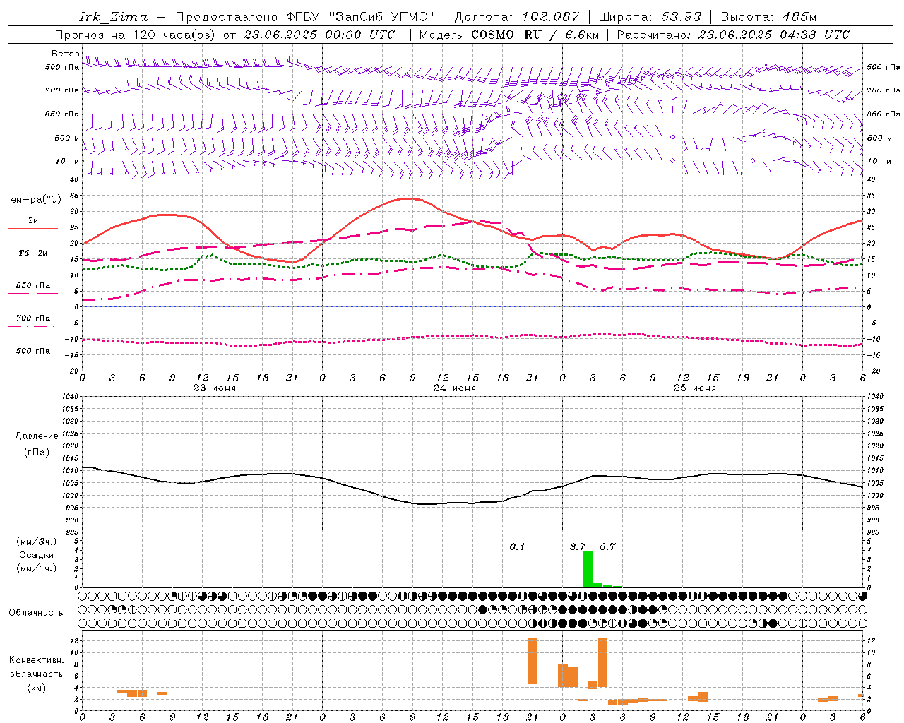Viewport: 904px width, 723px height.
Task: Click the red 2м legend line sample
Action: [x=32, y=228]
